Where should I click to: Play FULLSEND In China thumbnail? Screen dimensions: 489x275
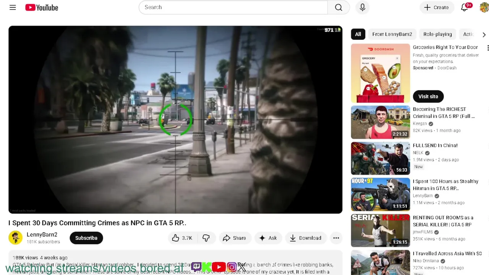(381, 158)
